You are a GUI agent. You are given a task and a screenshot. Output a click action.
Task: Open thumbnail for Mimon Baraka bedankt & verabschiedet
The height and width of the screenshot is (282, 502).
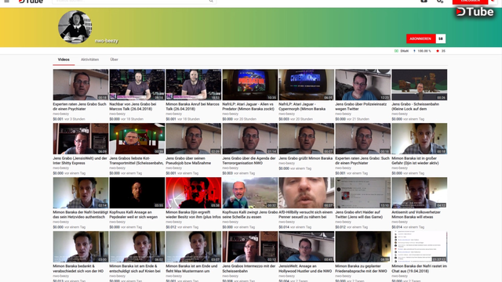(x=81, y=247)
